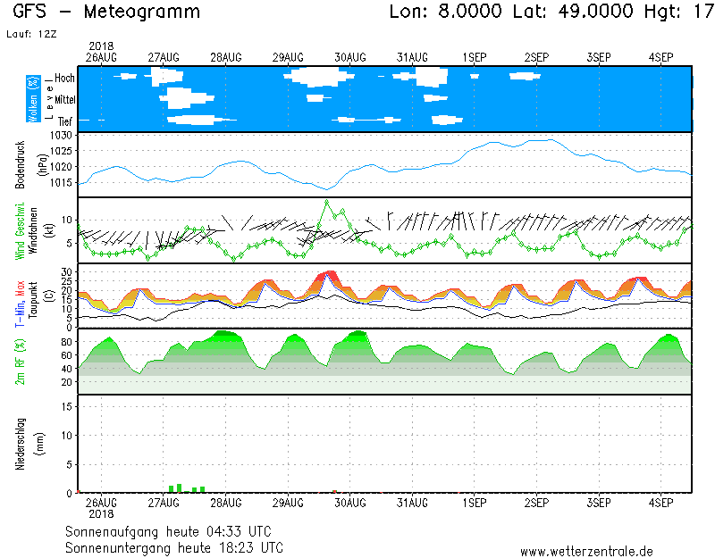Click the GFS – Meteogramm title

(107, 12)
